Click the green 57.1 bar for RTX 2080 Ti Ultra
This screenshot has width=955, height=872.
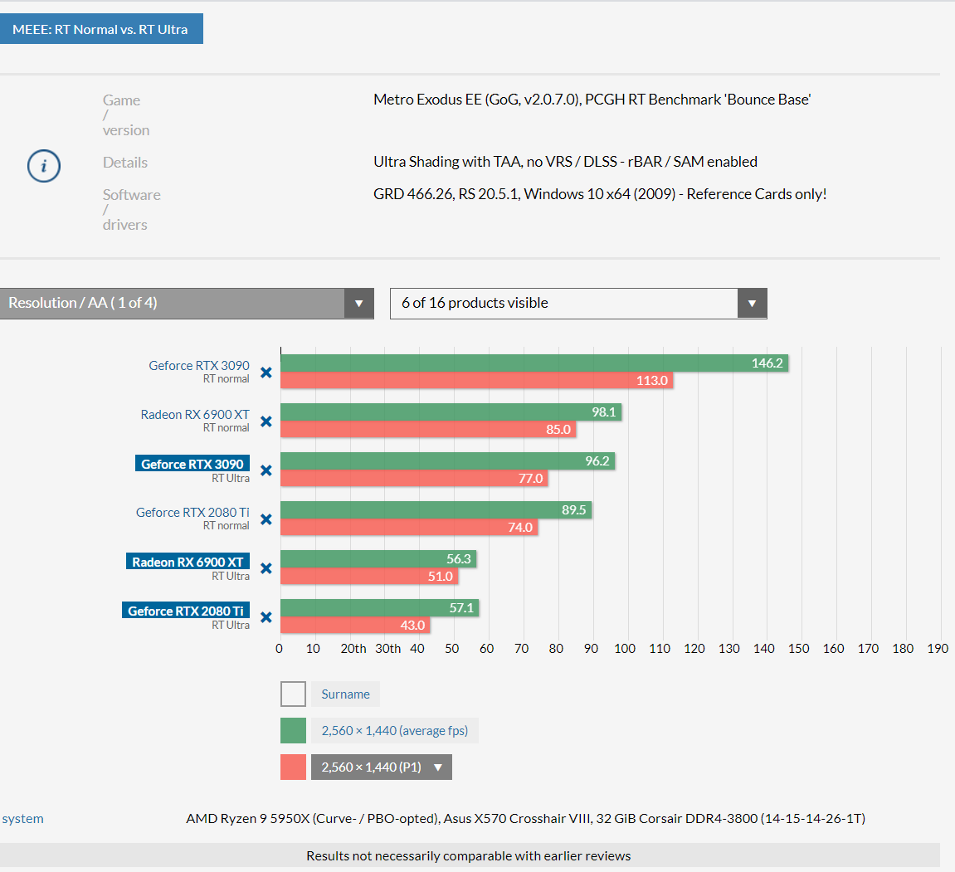click(379, 607)
